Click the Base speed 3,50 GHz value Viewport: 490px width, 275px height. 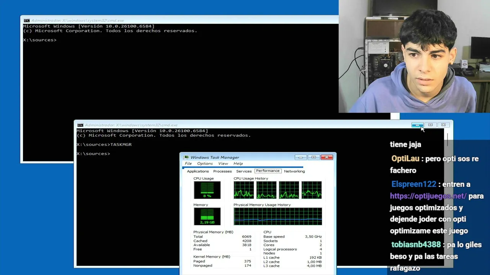[x=313, y=237]
